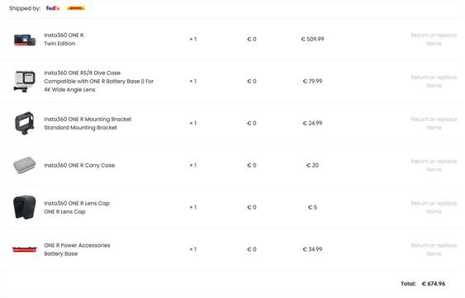This screenshot has width=465, height=298.
Task: Return or replace the Carry Case item
Action: (434, 165)
